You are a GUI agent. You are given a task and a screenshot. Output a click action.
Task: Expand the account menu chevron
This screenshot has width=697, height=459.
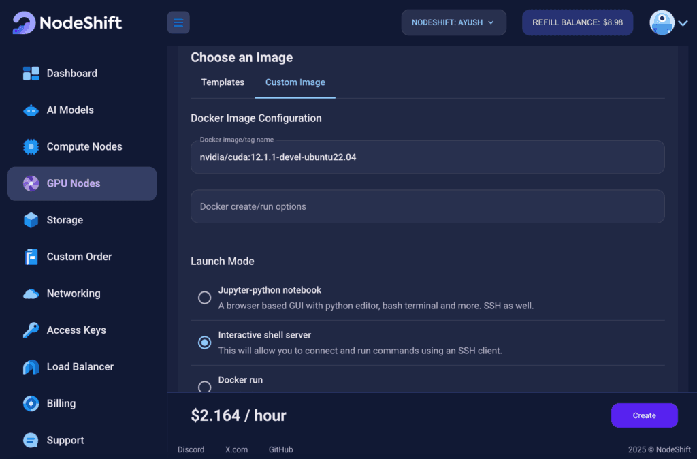(683, 23)
